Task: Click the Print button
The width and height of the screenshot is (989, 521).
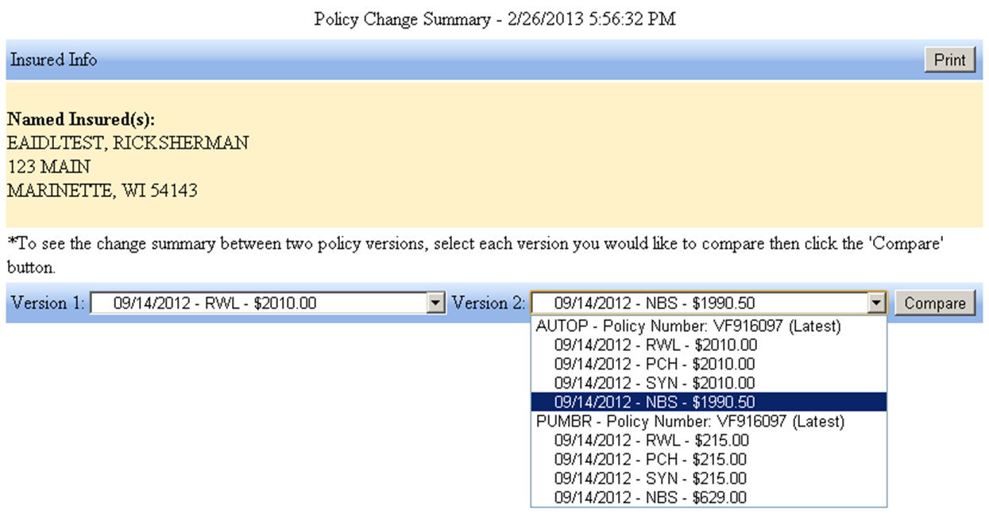Action: 950,60
